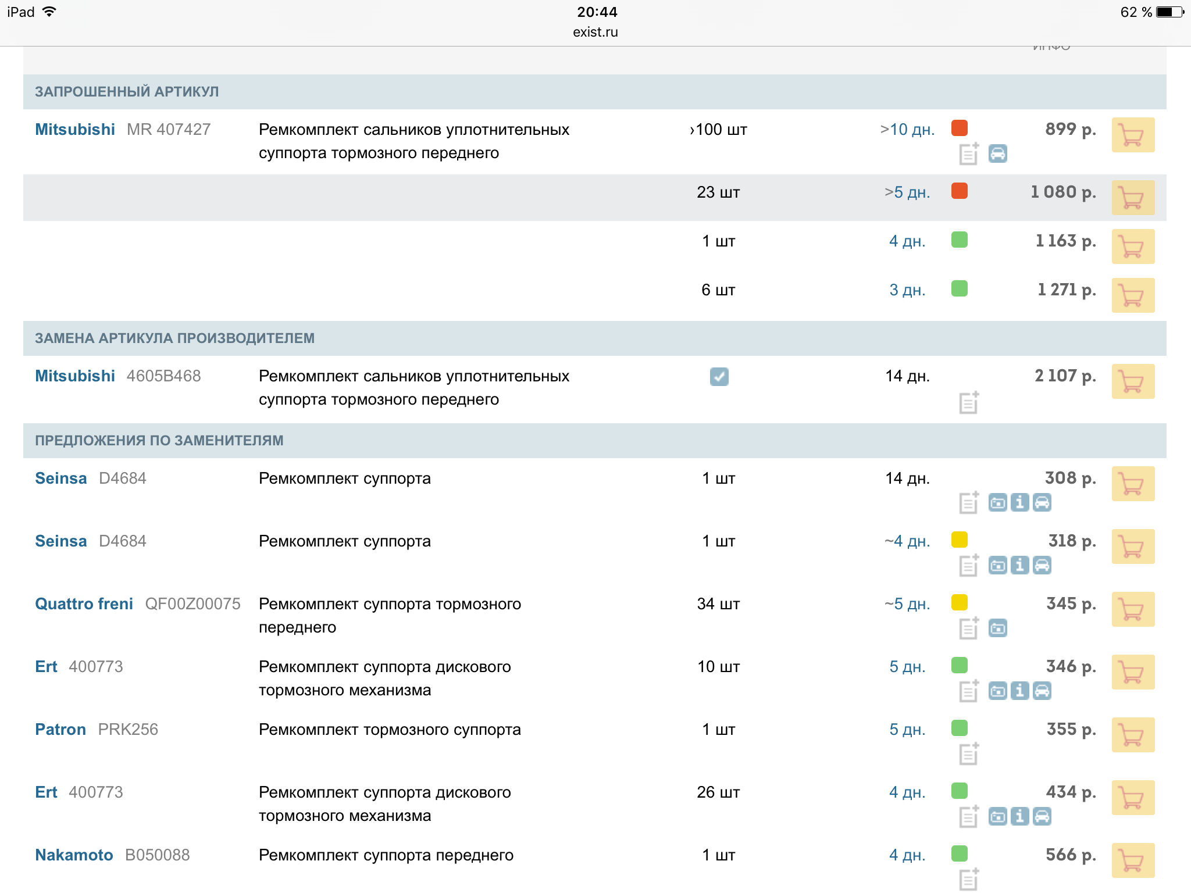1191x893 pixels.
Task: Open the Quattro freni brand link
Action: point(84,604)
